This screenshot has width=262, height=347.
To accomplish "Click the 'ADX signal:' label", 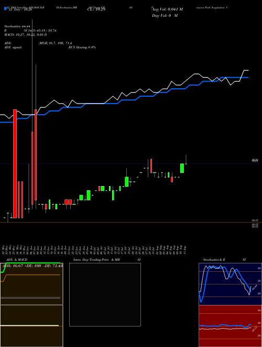I will click(x=13, y=47).
